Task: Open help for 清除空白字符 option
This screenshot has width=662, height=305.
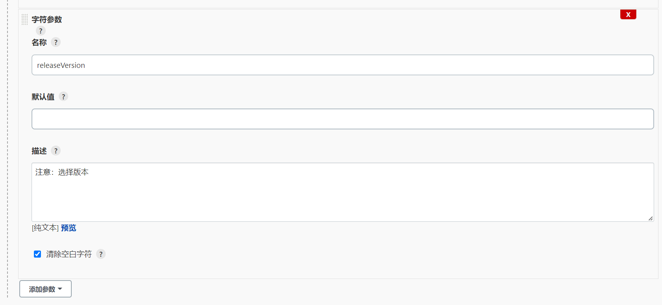Action: click(101, 254)
